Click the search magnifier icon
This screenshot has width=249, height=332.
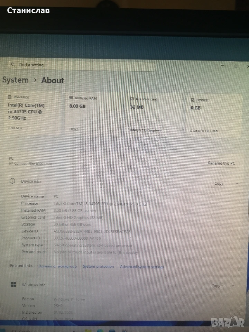click(x=13, y=64)
